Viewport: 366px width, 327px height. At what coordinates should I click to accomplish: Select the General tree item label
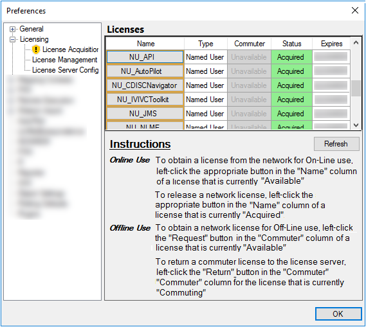tap(32, 29)
